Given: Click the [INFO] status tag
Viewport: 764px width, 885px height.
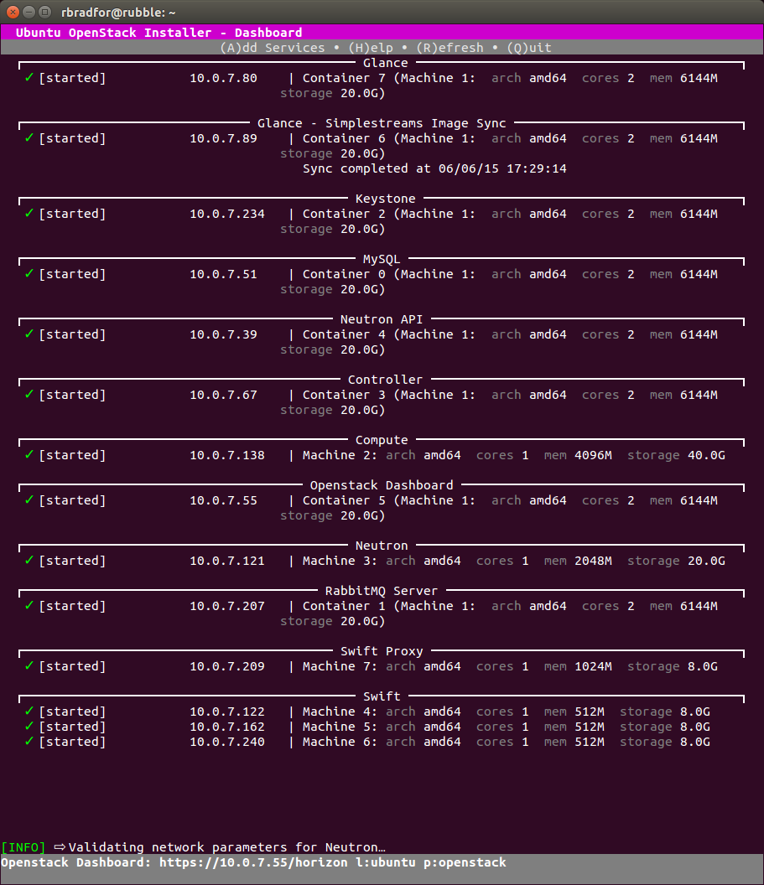Looking at the screenshot, I should [23, 848].
